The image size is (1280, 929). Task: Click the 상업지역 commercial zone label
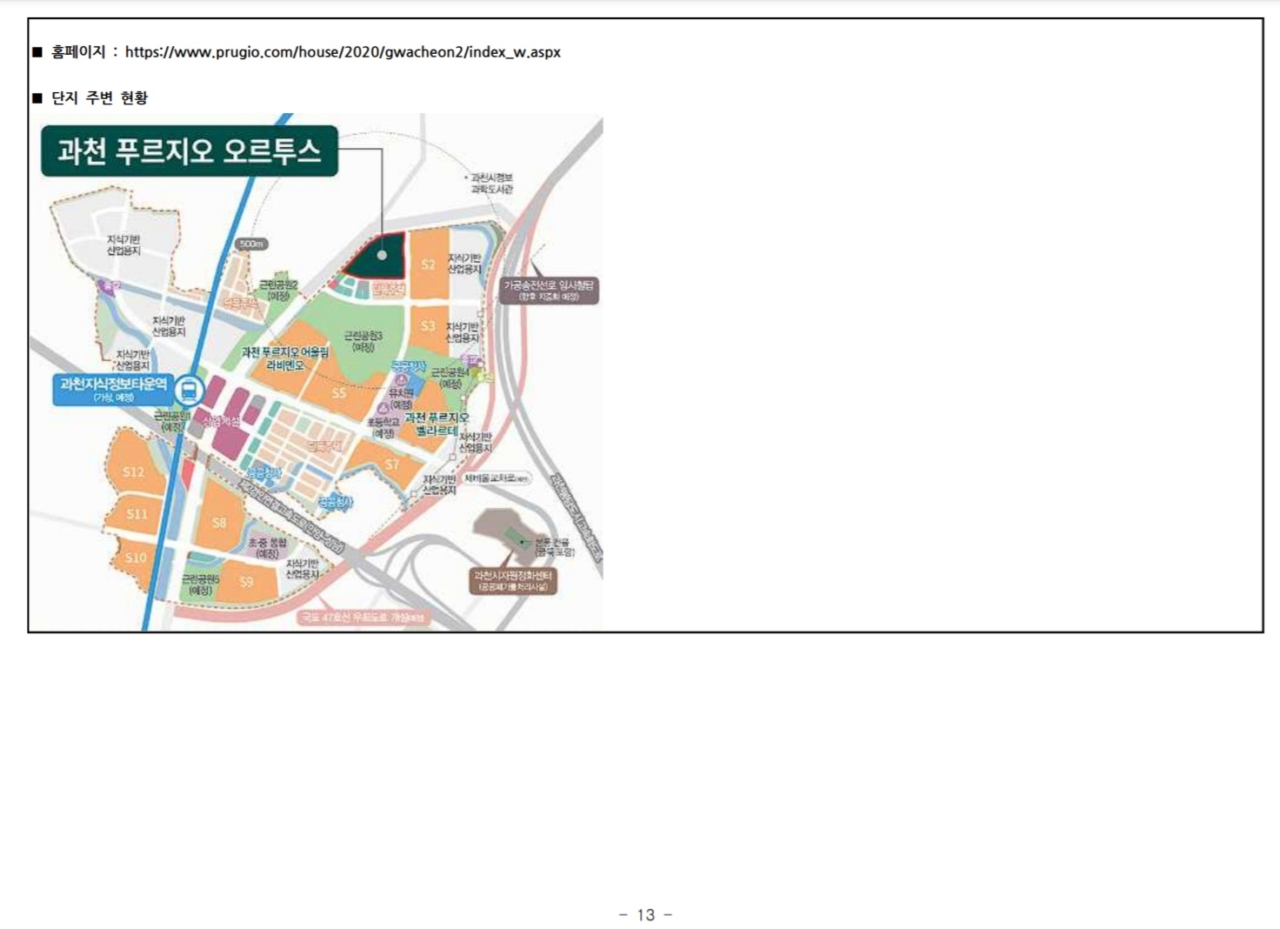pos(222,421)
